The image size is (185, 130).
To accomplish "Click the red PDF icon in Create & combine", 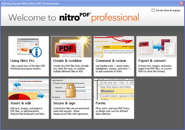I will click(62, 49).
